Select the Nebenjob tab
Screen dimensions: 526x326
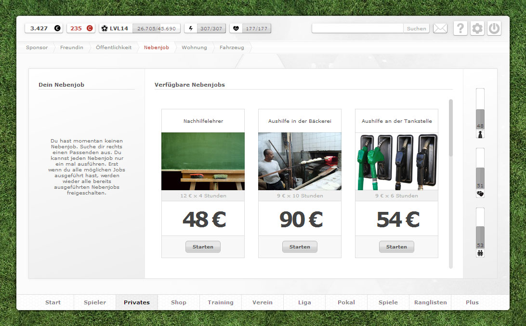(x=157, y=48)
